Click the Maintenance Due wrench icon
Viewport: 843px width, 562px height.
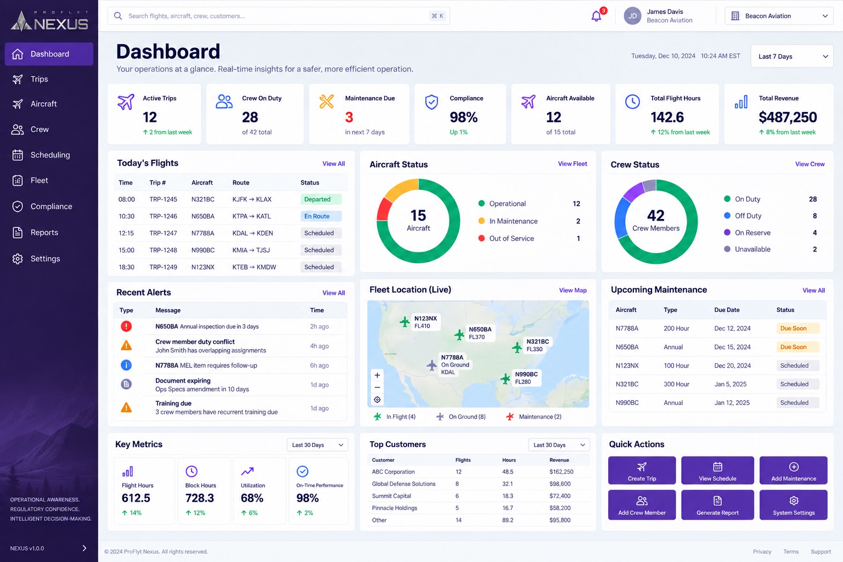click(x=327, y=102)
